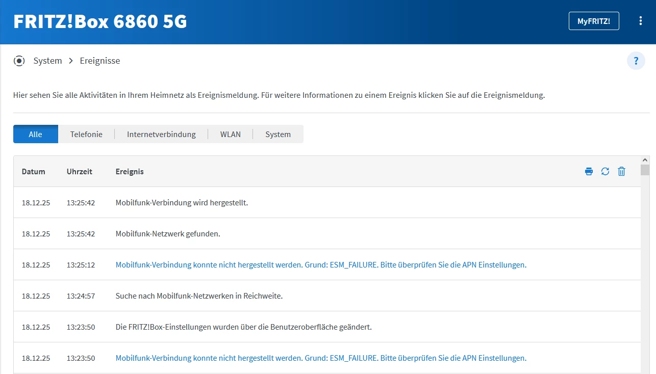656x374 pixels.
Task: Refresh the event list
Action: point(605,172)
